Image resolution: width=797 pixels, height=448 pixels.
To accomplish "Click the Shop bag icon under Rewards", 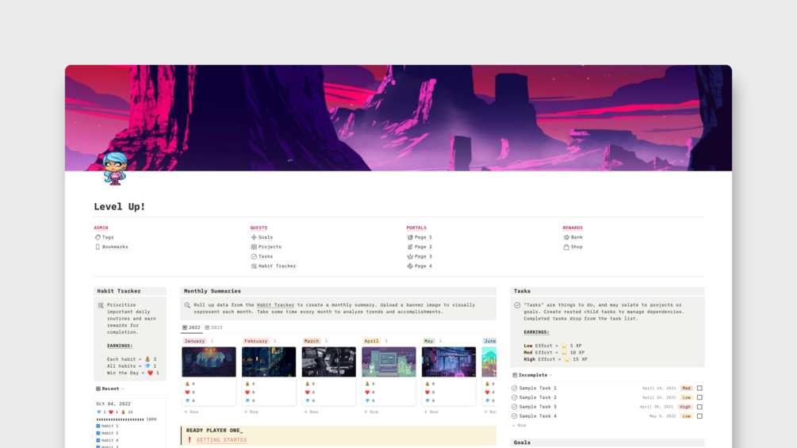I will (566, 247).
